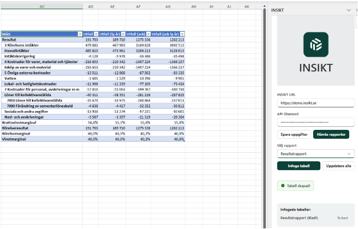
Task: Click the green check icon in Tabell skapad
Action: 282,186
